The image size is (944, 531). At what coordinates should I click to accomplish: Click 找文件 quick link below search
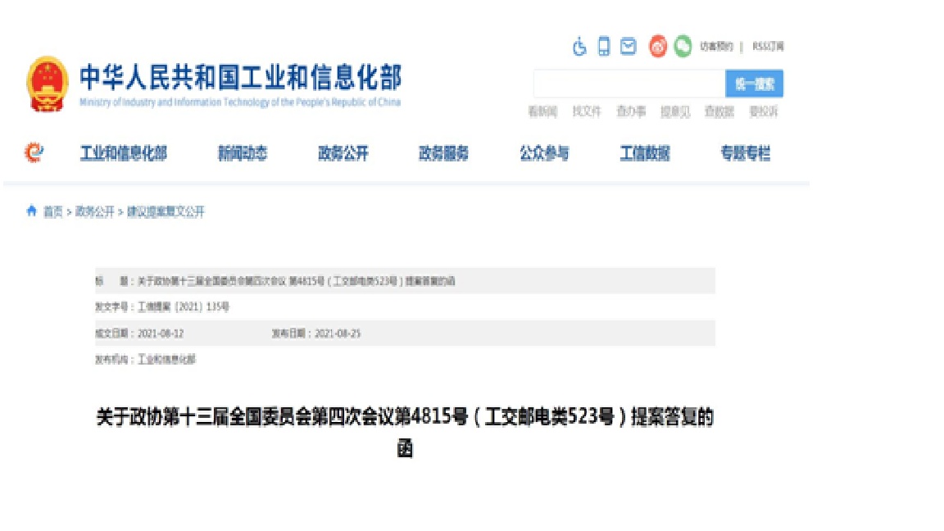coord(587,111)
